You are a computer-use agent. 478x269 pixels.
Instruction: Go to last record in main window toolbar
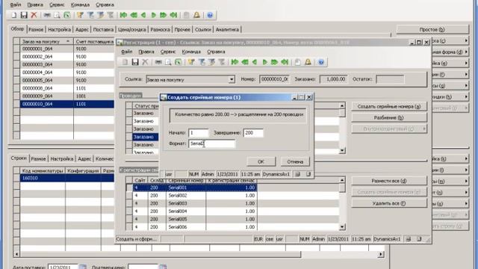(173, 15)
